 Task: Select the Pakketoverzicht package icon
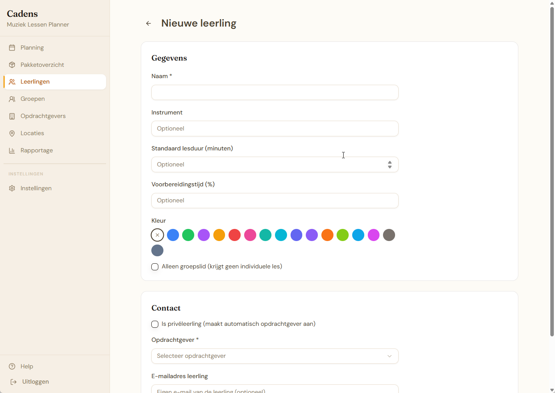point(12,64)
